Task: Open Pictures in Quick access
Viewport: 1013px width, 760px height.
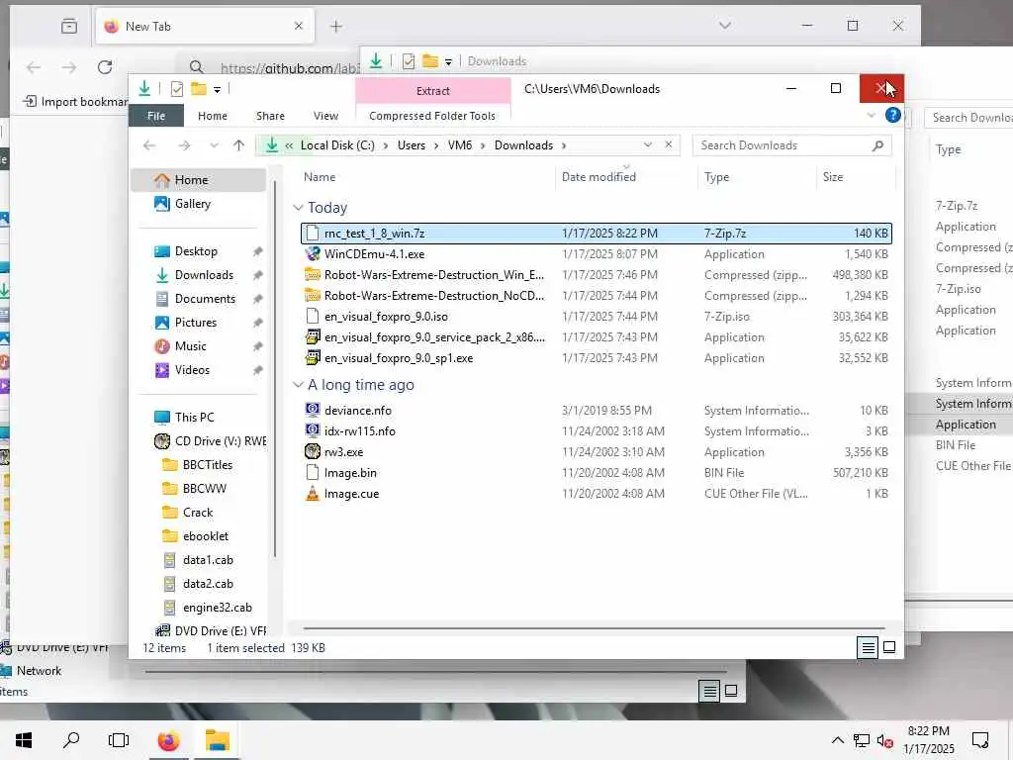Action: (196, 323)
